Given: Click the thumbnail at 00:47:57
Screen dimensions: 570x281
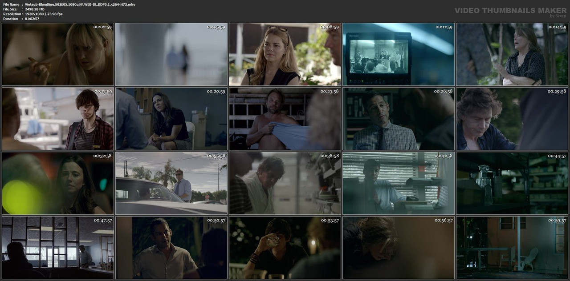Looking at the screenshot, I should click(58, 248).
